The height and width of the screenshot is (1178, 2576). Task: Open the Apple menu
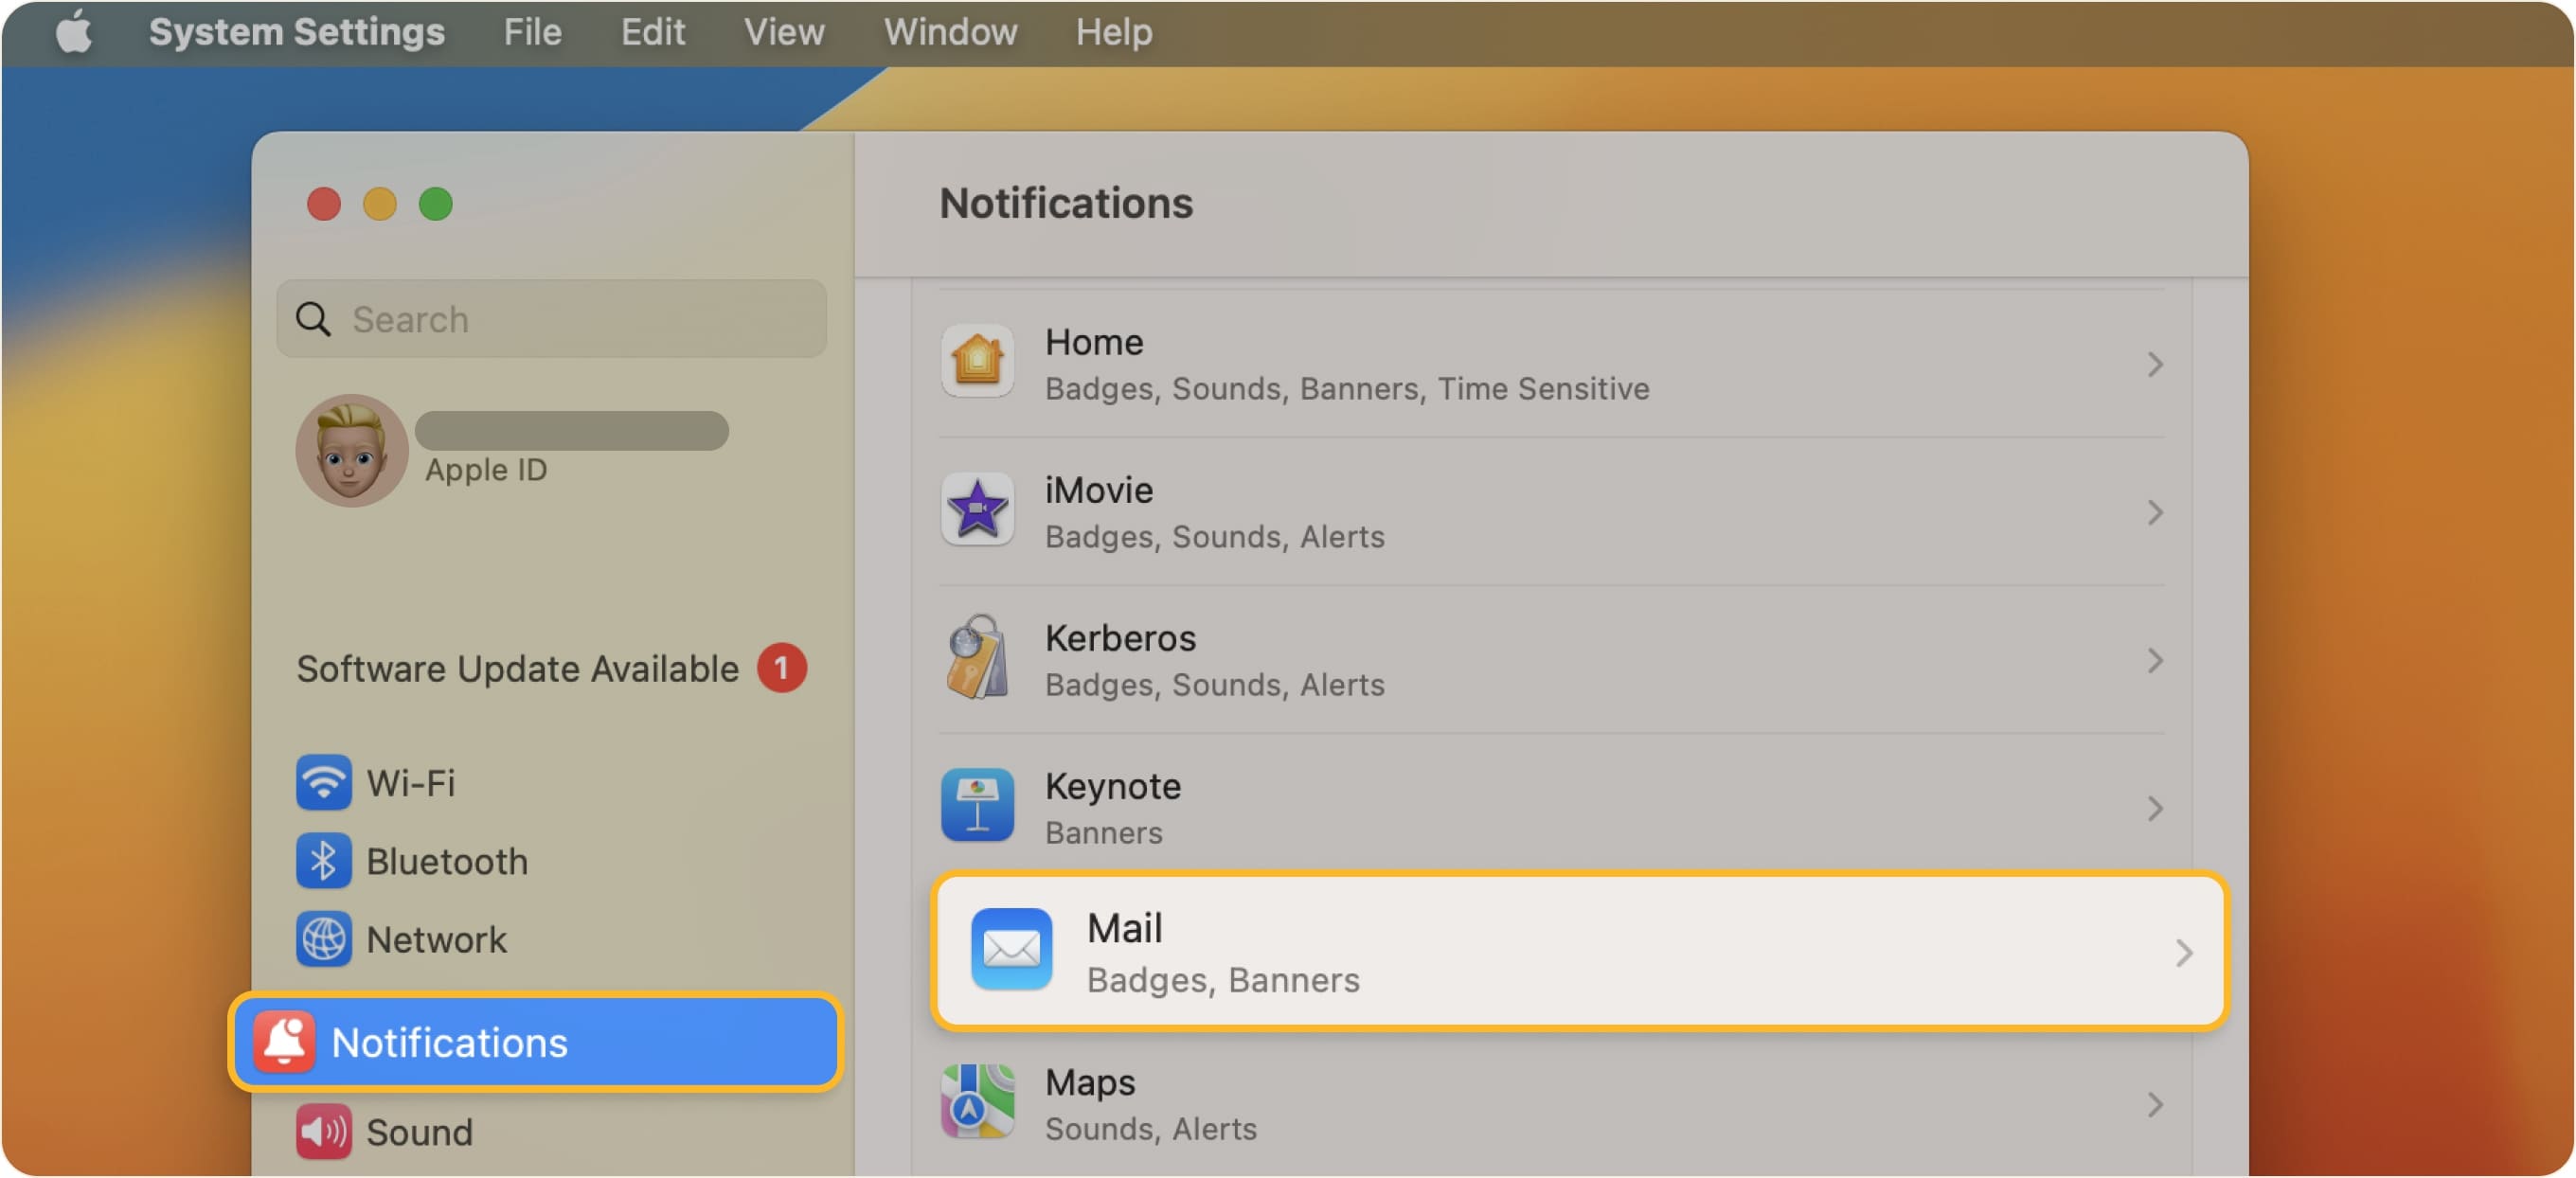73,31
